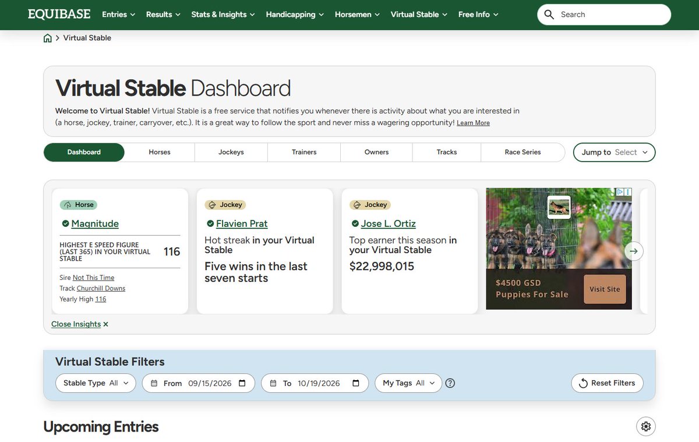The height and width of the screenshot is (442, 699).
Task: Select the Dashboard tab
Action: click(84, 152)
